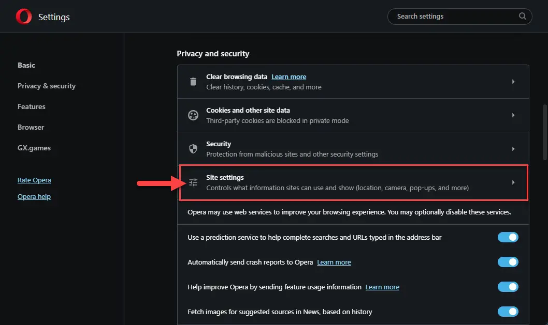Image resolution: width=548 pixels, height=325 pixels.
Task: Click 'Protection from malicious sites' description
Action: (x=292, y=154)
